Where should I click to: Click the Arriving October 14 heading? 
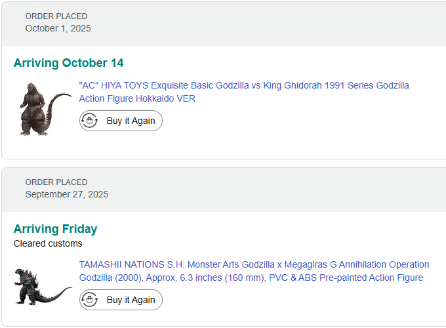(68, 63)
